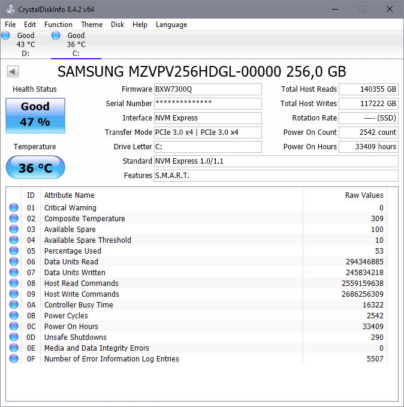Viewport: 404px width, 407px height.
Task: Click status orb for Power Cycles row
Action: pos(14,315)
